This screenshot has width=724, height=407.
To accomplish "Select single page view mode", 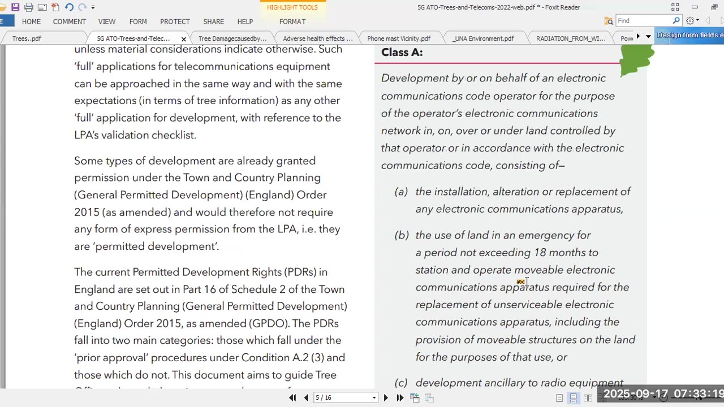I will [x=559, y=398].
